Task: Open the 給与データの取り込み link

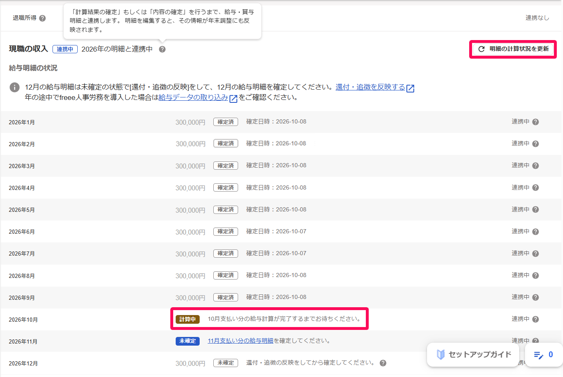Action: 198,97
